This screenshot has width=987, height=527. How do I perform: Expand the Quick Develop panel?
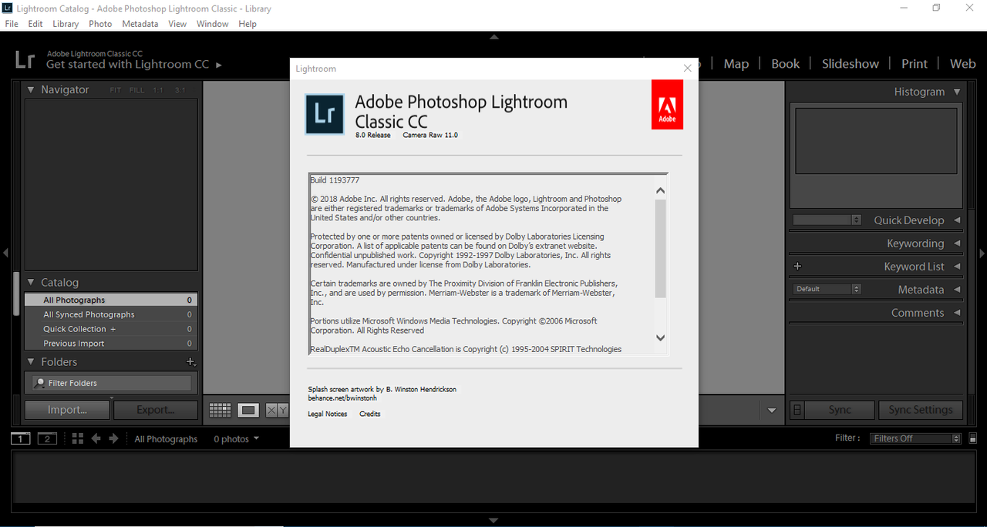[957, 220]
